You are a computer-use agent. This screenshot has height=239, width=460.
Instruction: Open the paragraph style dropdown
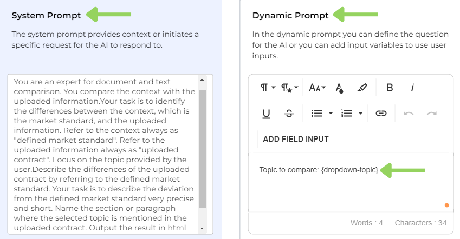[290, 88]
